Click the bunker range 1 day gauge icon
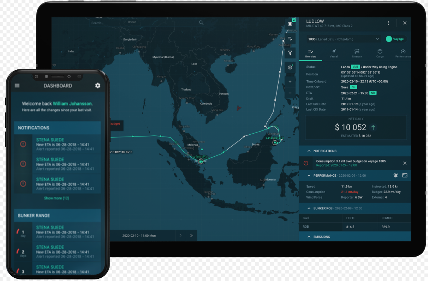The image size is (428, 281). [18, 231]
